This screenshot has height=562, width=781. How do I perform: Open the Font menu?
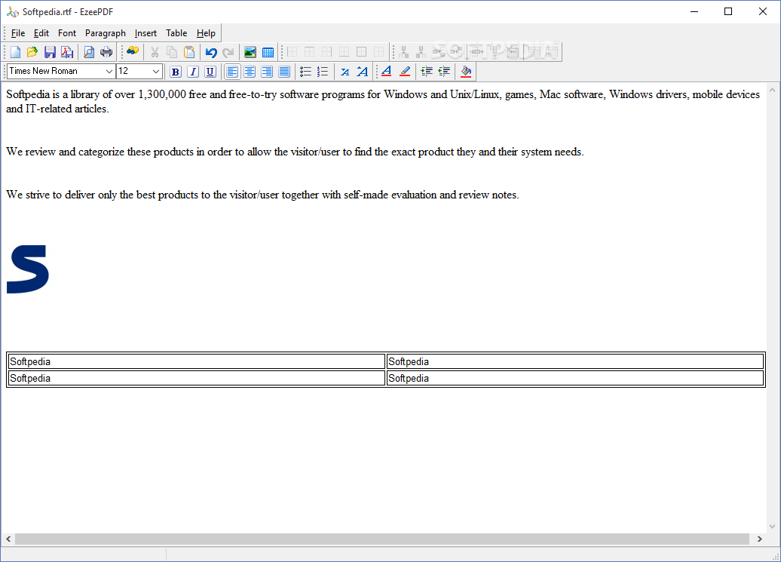[67, 33]
